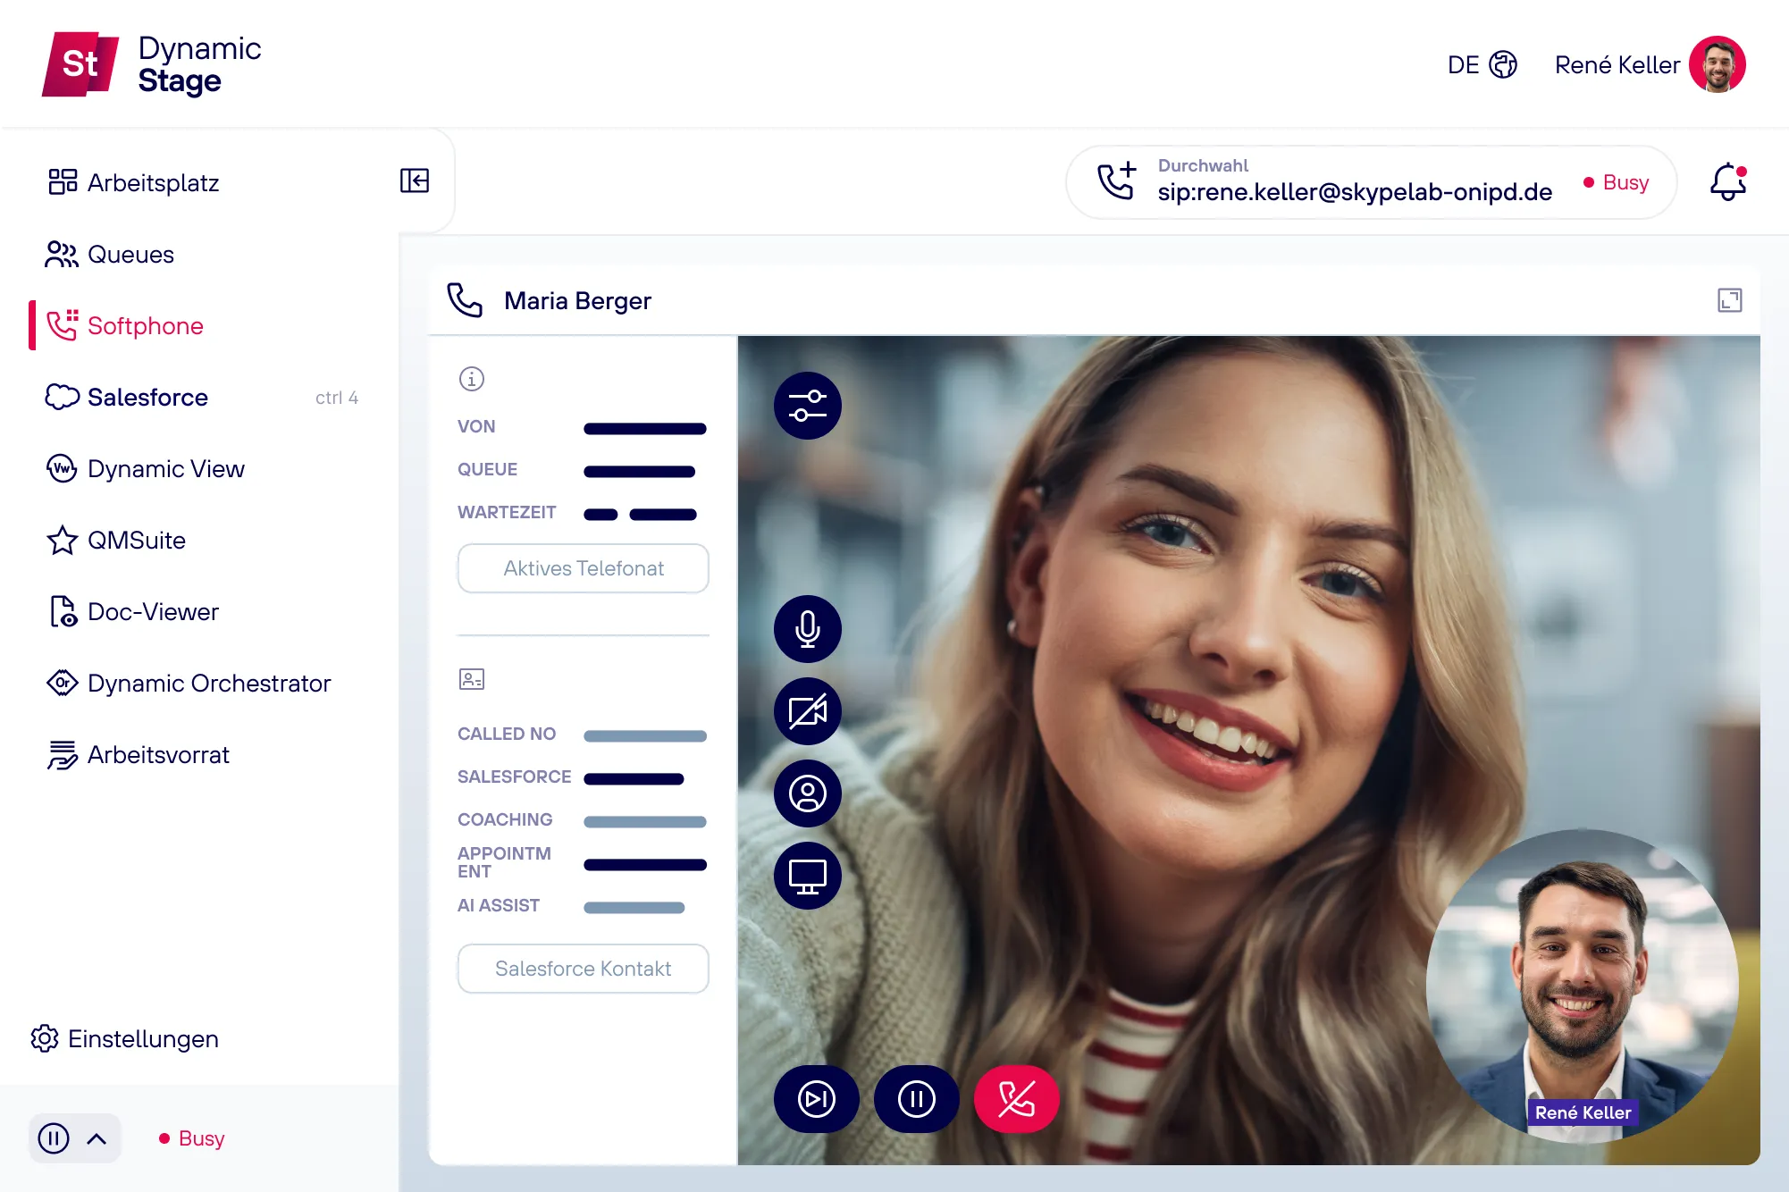Expand call panel to fullscreen
The height and width of the screenshot is (1192, 1789).
tap(1730, 300)
